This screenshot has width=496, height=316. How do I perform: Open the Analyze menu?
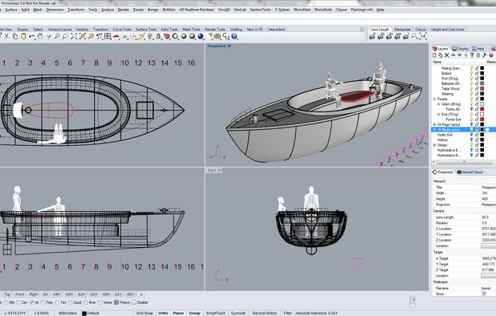(108, 10)
